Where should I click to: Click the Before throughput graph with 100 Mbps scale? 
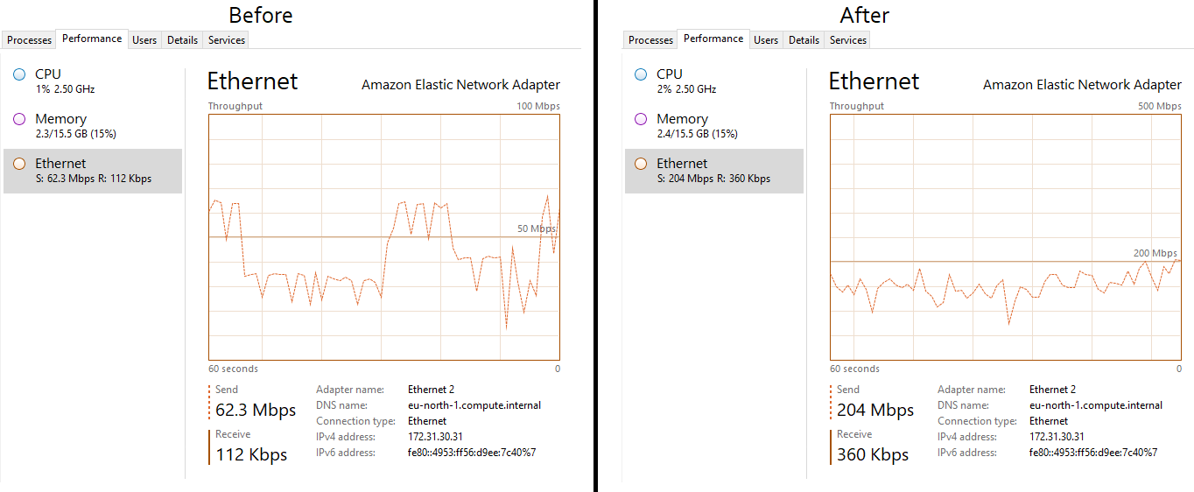tap(383, 236)
